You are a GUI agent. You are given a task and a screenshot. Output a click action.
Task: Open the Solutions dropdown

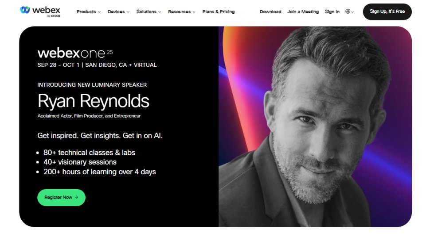click(x=149, y=12)
